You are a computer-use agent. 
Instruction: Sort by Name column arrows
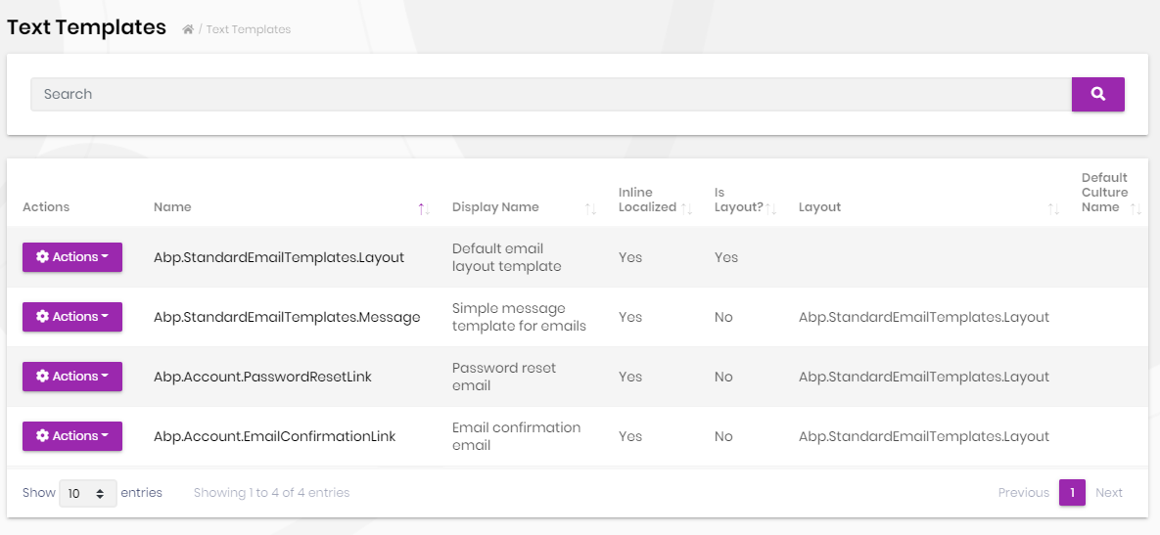(x=423, y=208)
